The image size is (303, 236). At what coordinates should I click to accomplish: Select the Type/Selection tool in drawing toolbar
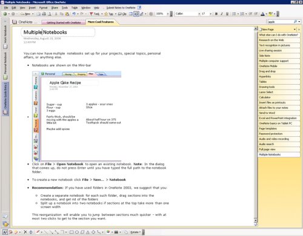pyautogui.click(x=5, y=232)
